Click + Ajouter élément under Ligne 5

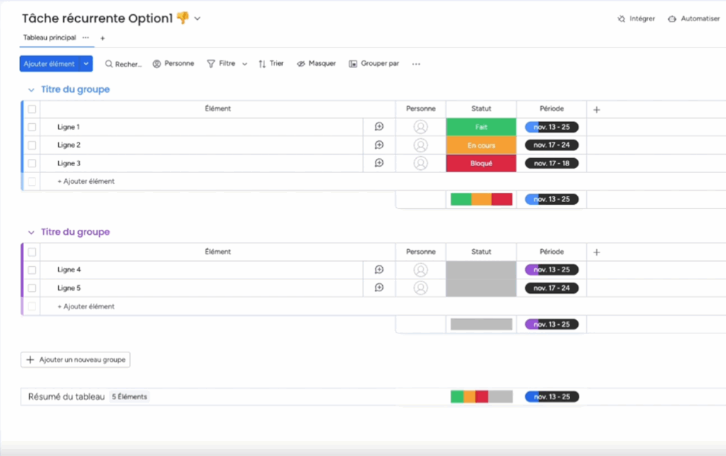[x=86, y=306]
